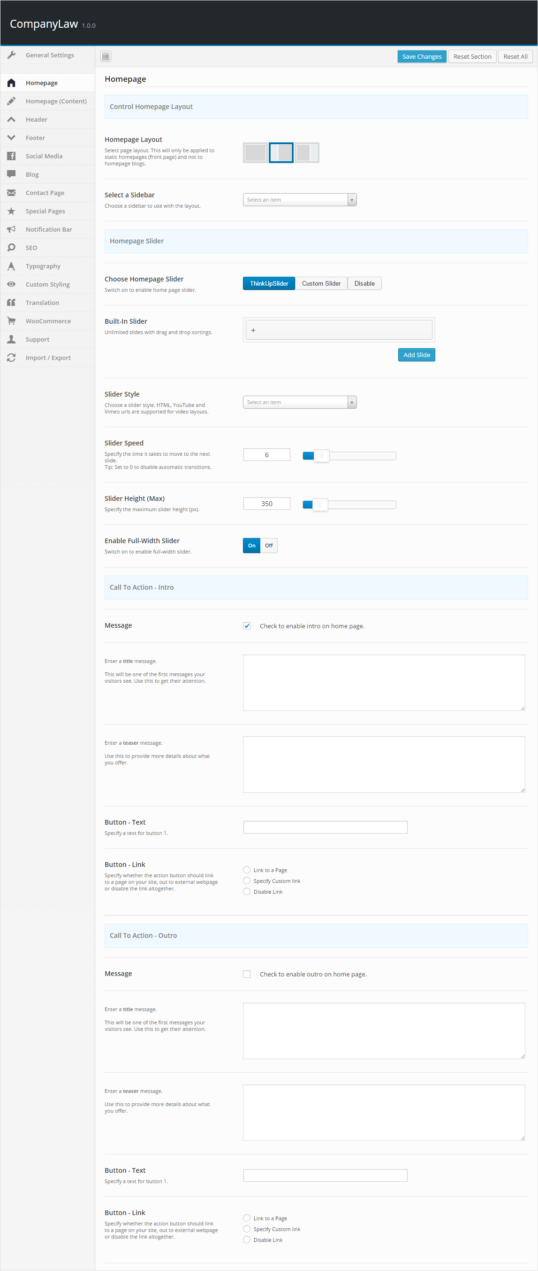The width and height of the screenshot is (538, 1271).
Task: Click the wrench icon for General Settings
Action: pos(11,55)
